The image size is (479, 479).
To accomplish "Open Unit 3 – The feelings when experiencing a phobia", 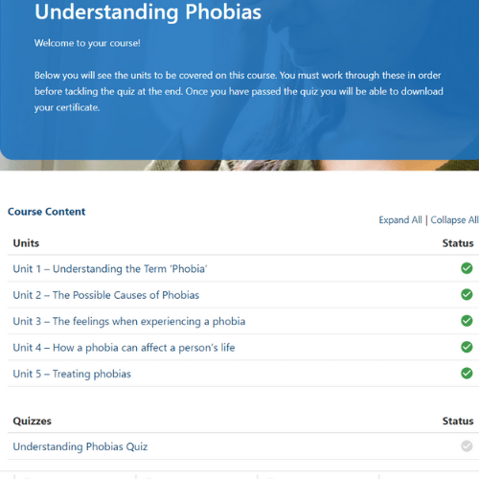I will [129, 321].
